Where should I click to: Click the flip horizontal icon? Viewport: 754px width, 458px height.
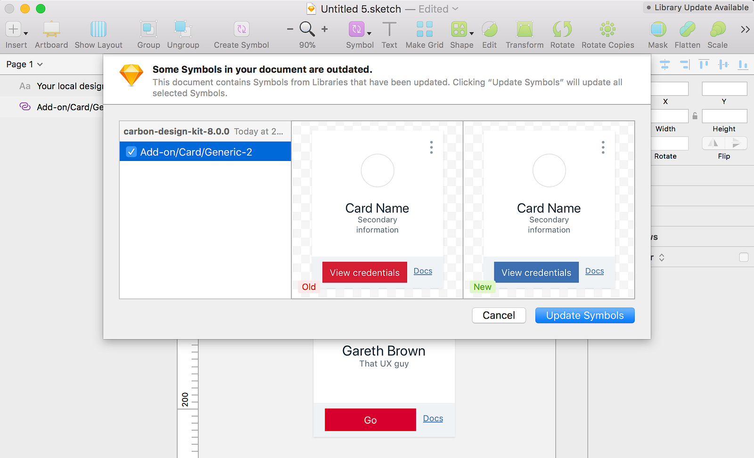point(713,143)
